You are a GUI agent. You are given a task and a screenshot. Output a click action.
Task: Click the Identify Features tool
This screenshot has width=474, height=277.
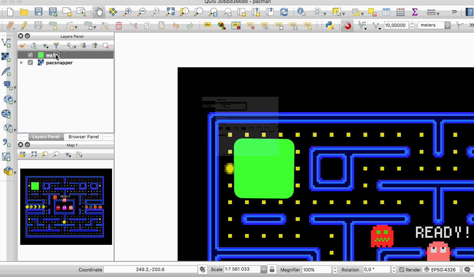[301, 12]
